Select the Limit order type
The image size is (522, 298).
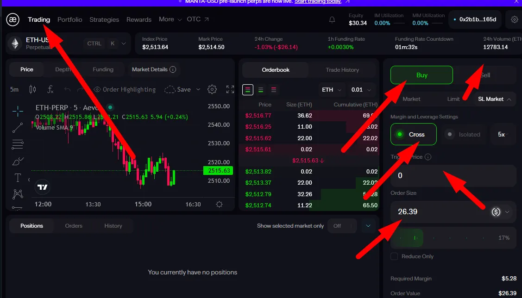click(x=453, y=99)
